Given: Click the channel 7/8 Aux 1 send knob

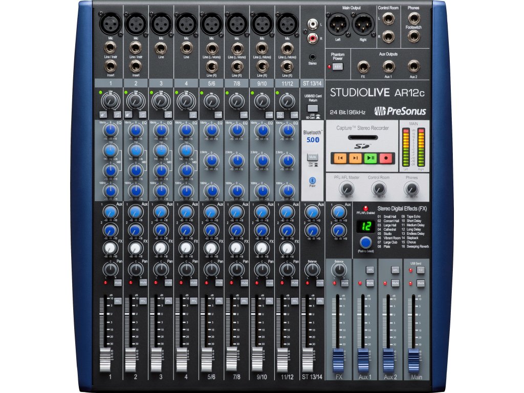Looking at the screenshot, I should (x=236, y=212).
